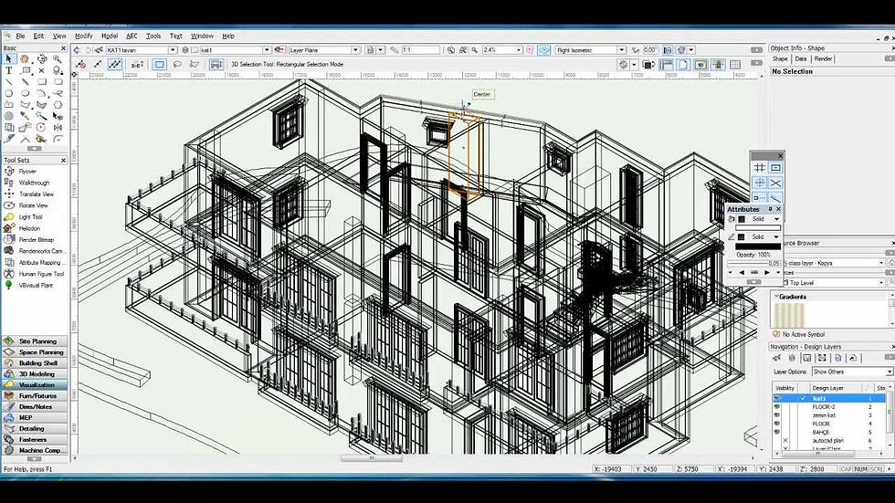Select the Render Bitmap tool

36,239
